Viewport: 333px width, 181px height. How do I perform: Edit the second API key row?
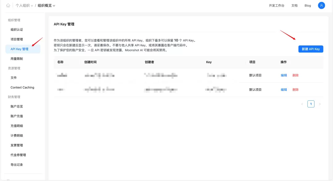284,90
